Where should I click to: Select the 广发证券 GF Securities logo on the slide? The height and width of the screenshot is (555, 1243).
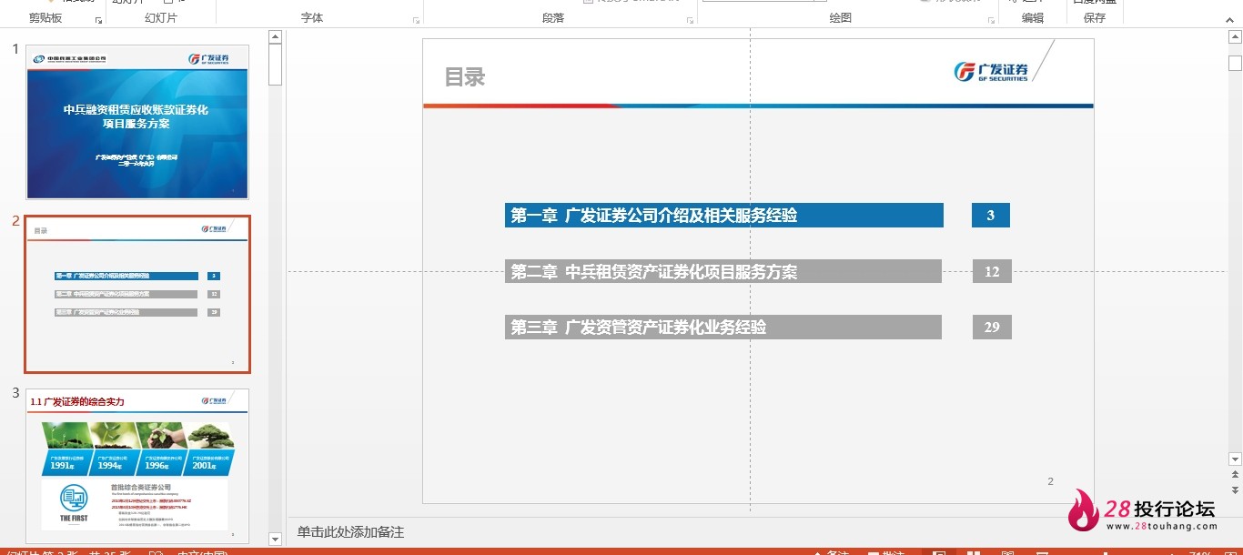point(991,71)
